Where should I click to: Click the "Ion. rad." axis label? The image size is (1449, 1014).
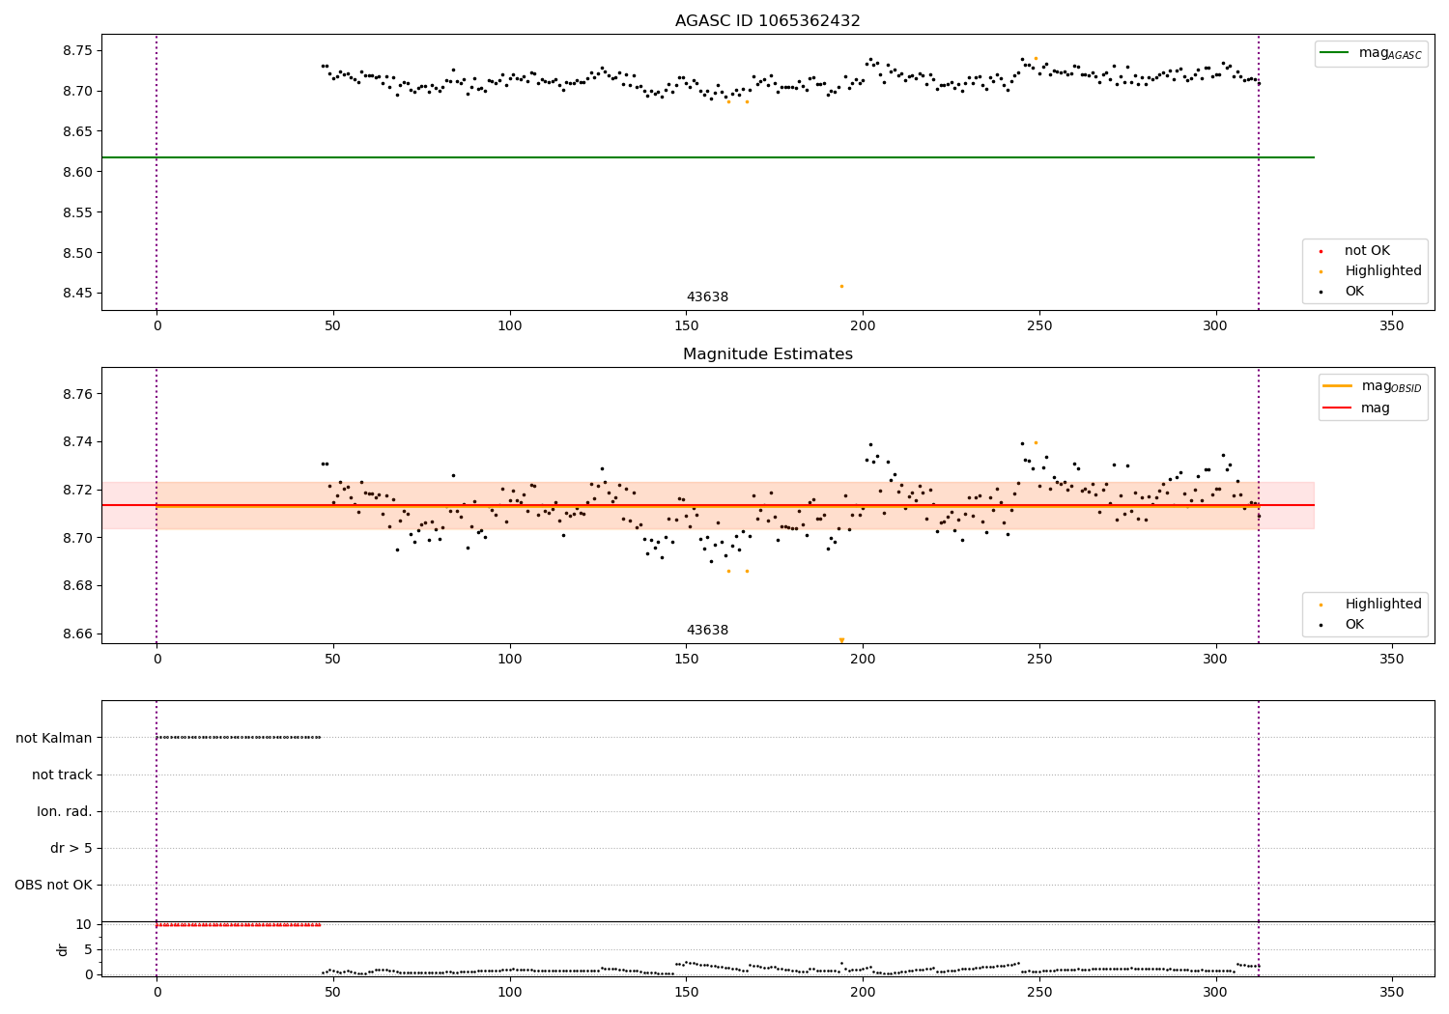click(65, 812)
